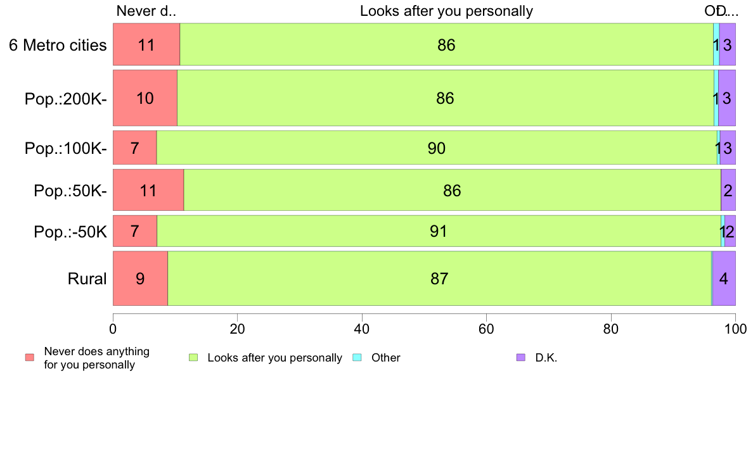Click the D.K. legend label text

click(546, 358)
